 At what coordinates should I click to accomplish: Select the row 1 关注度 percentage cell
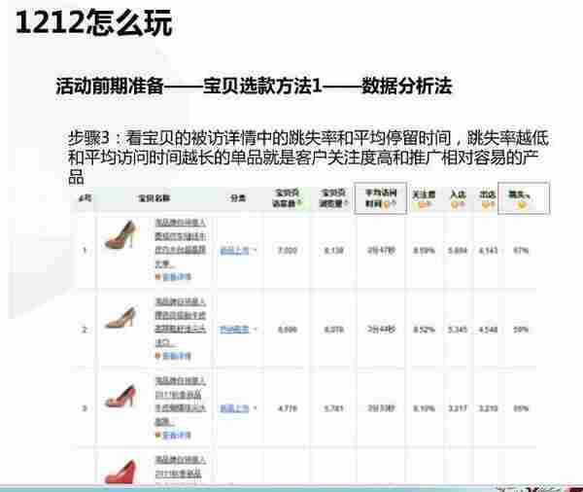[424, 251]
